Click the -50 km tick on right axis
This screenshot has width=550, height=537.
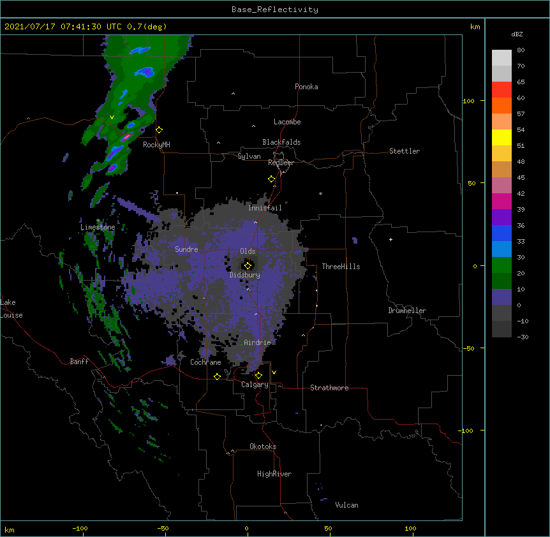coord(468,348)
